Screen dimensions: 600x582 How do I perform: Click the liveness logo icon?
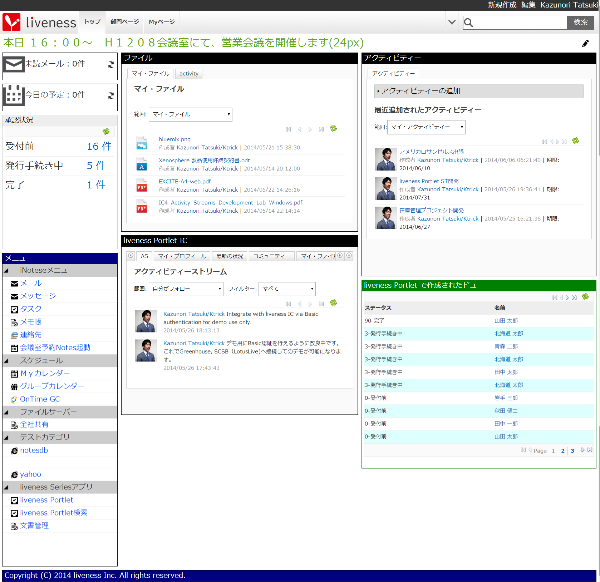[x=11, y=22]
